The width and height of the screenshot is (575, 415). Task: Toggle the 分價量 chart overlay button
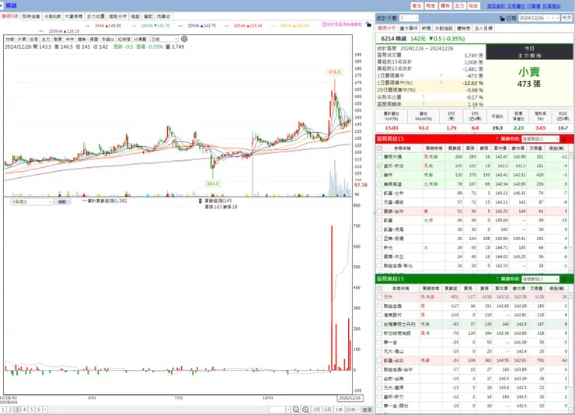[140, 39]
